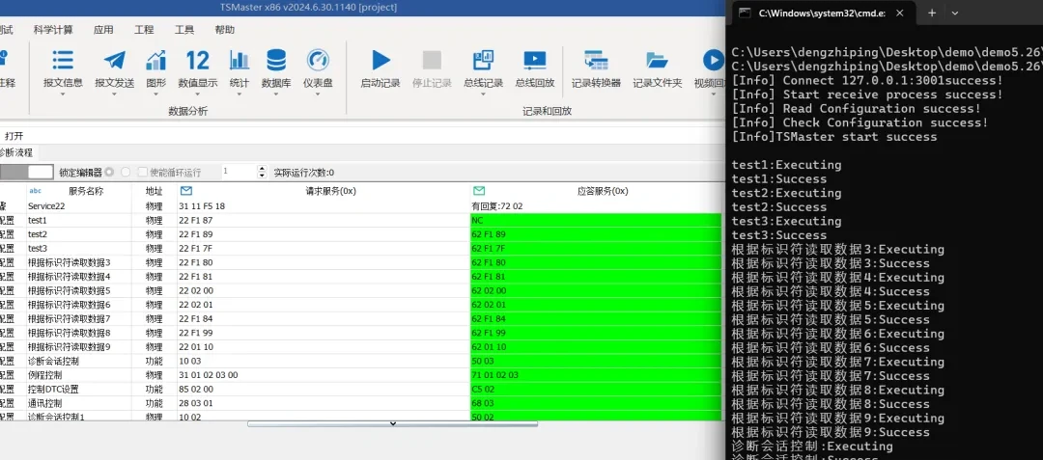
Task: Select the first radio button after 锁定编辑器
Action: [109, 172]
